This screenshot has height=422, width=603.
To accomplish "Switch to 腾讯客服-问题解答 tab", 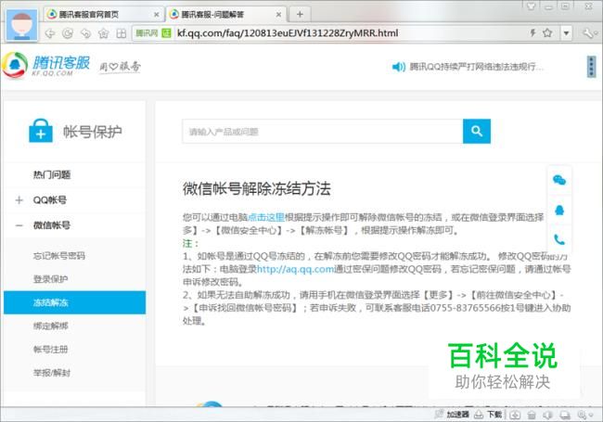I will point(226,15).
